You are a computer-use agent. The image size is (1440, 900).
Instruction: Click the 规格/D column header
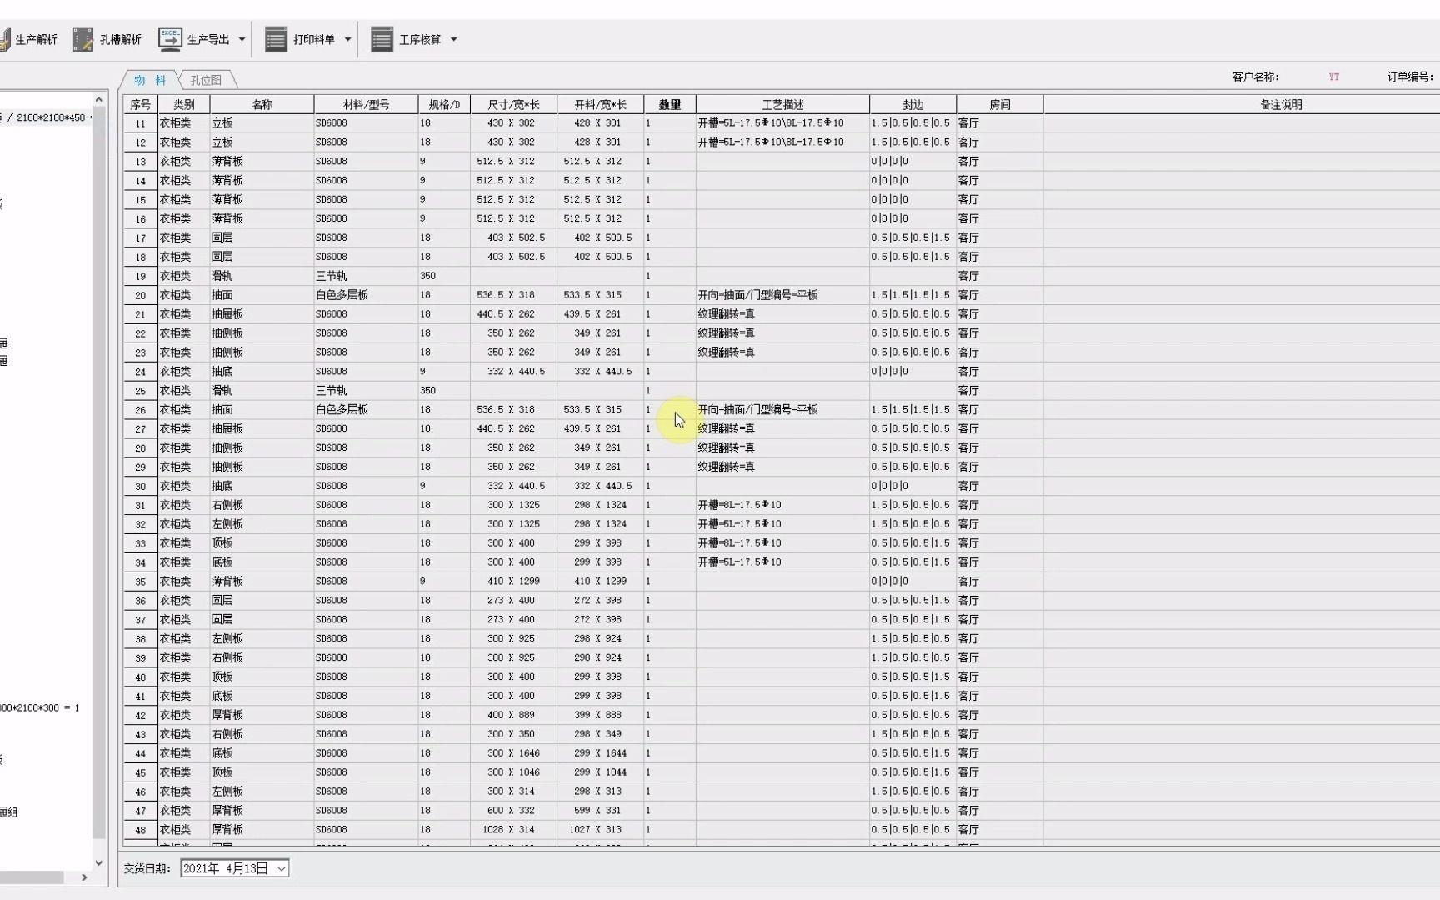444,104
